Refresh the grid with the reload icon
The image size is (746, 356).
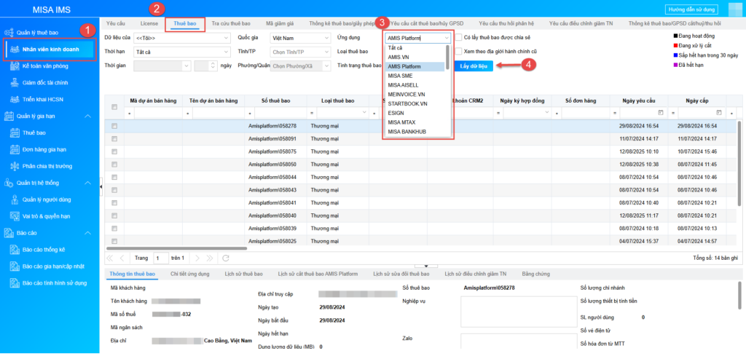point(226,258)
